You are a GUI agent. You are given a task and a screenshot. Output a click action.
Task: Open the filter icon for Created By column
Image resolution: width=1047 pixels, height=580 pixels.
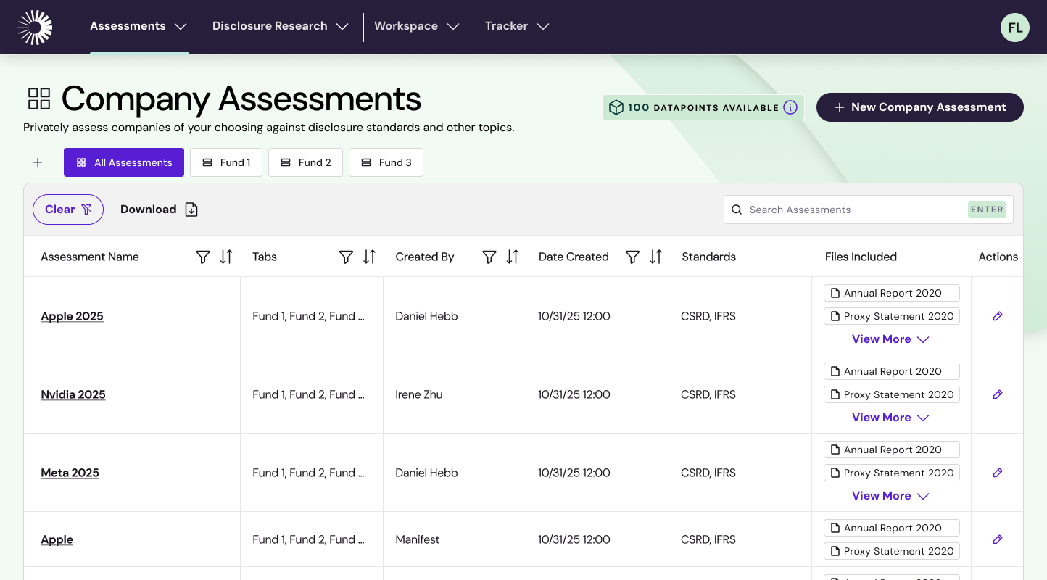(x=489, y=257)
